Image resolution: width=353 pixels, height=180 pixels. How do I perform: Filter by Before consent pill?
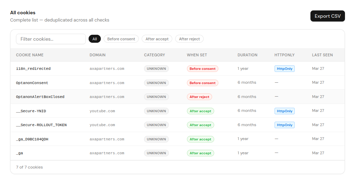tap(121, 39)
